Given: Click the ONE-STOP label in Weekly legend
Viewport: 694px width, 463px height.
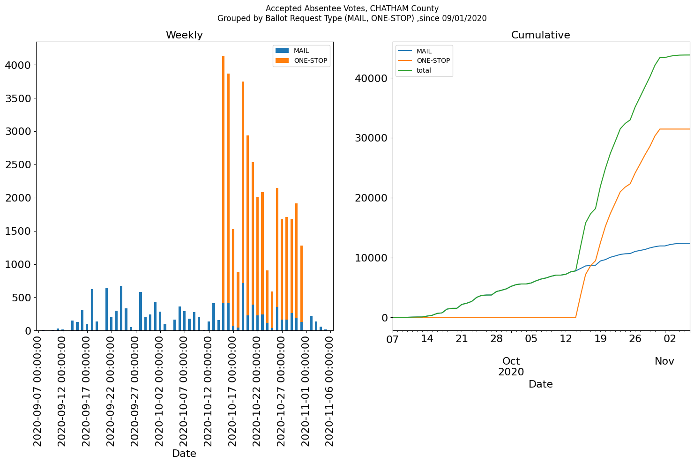Looking at the screenshot, I should (311, 60).
